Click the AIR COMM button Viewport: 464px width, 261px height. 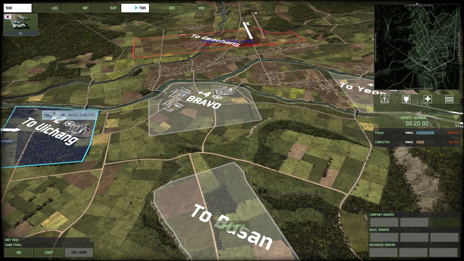pyautogui.click(x=79, y=252)
